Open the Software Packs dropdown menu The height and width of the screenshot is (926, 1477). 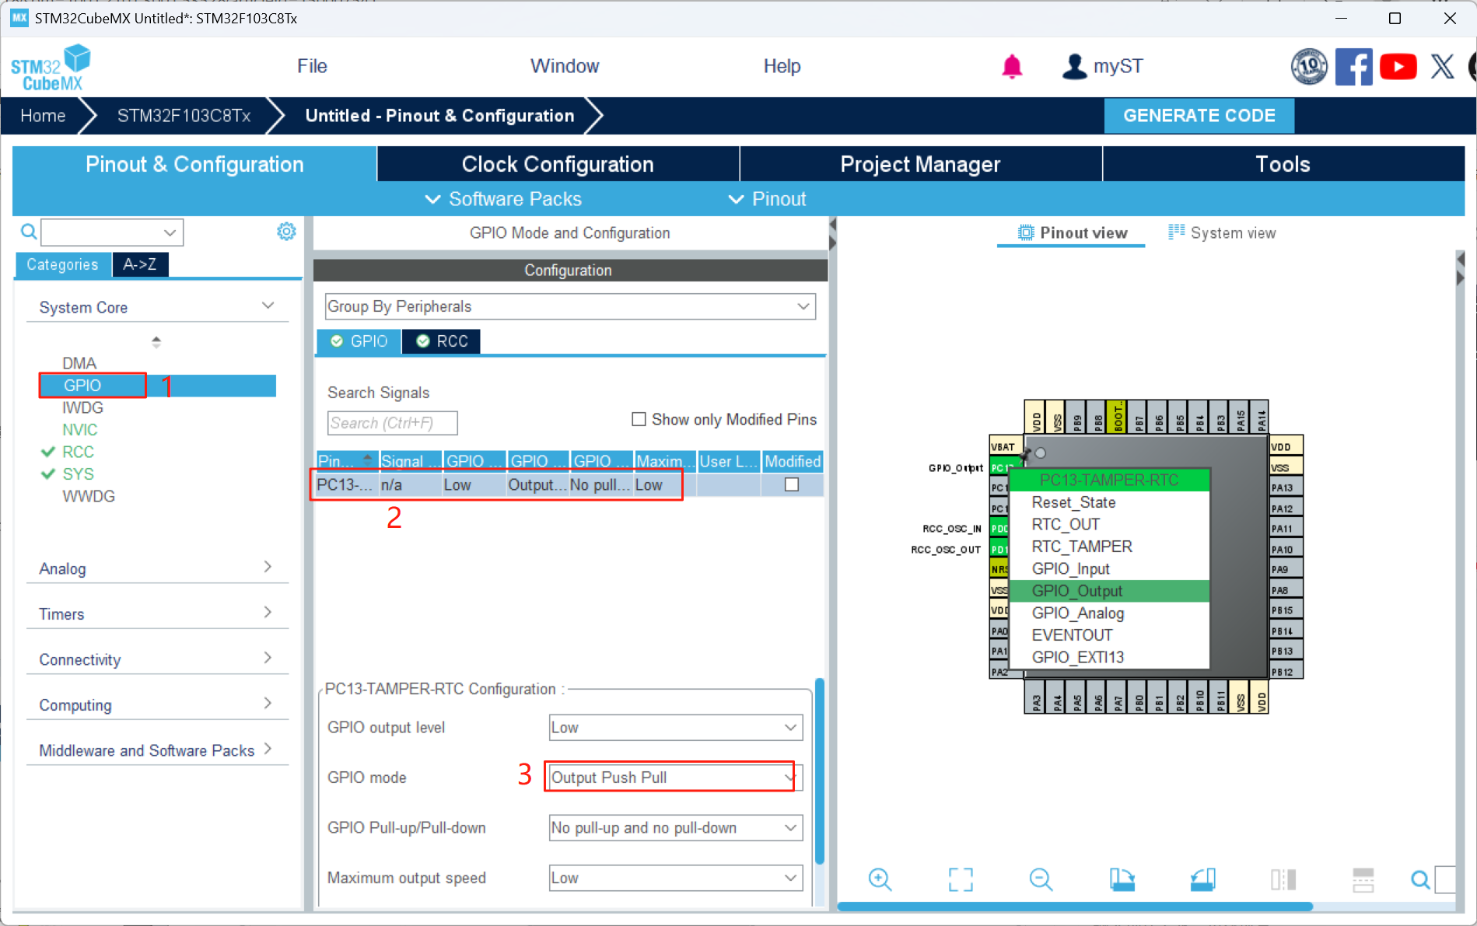tap(503, 199)
